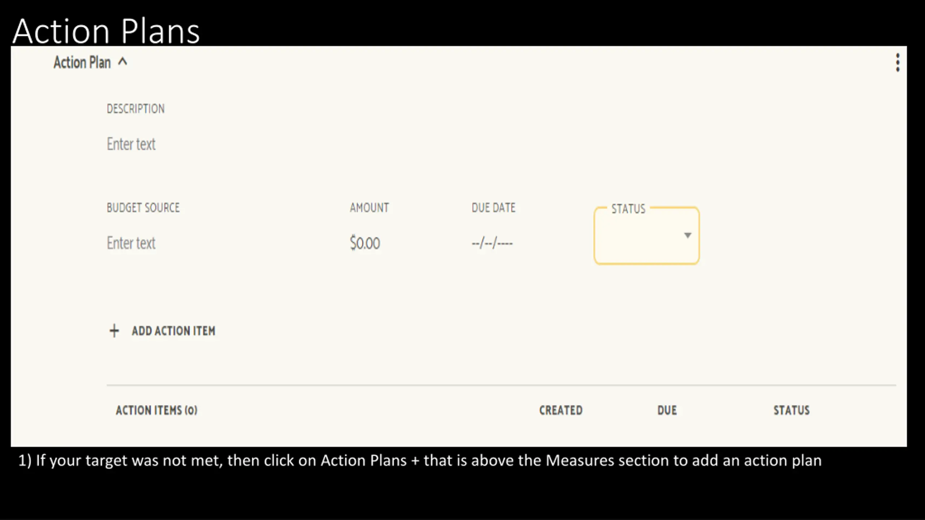925x520 pixels.
Task: Select the Amount field showing $0.00
Action: (x=365, y=243)
